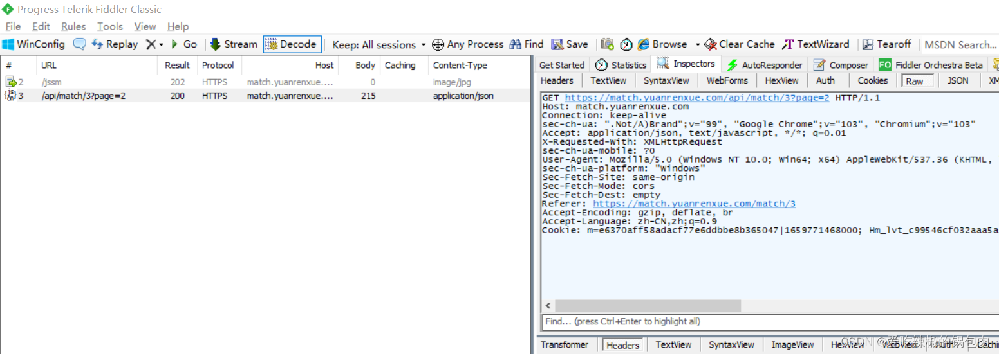Viewport: 999px width, 354px height.
Task: Click the Tearoff toolbar button
Action: (x=886, y=44)
